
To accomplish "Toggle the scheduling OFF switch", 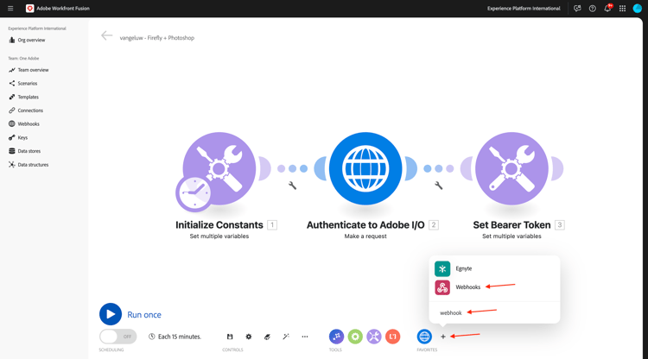I will point(118,337).
